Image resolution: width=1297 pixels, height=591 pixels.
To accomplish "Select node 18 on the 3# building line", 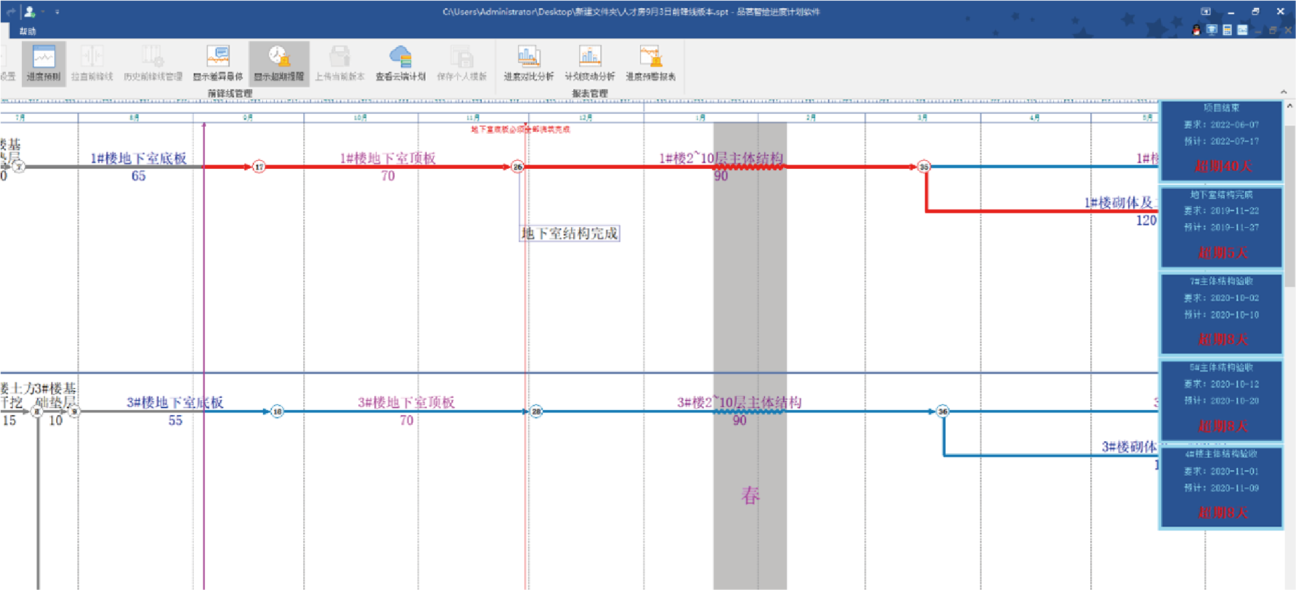I will point(277,412).
